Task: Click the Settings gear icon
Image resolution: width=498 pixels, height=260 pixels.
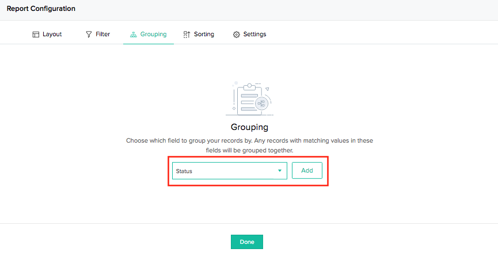Action: point(236,35)
